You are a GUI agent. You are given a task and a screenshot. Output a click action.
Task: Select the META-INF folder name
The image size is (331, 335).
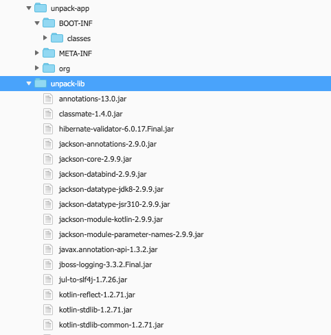(x=76, y=53)
